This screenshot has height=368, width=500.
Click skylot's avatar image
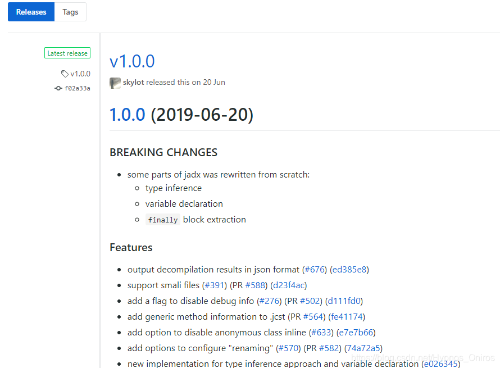(x=115, y=83)
